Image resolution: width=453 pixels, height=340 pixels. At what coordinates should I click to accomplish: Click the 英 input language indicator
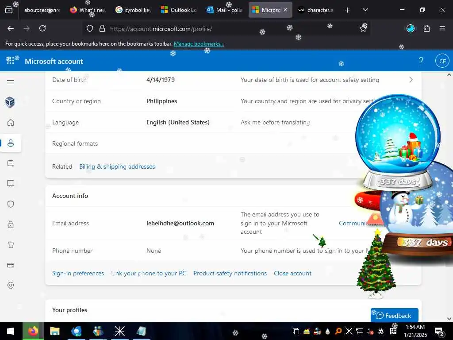coord(381,331)
